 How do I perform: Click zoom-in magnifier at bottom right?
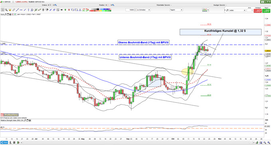[269, 143]
